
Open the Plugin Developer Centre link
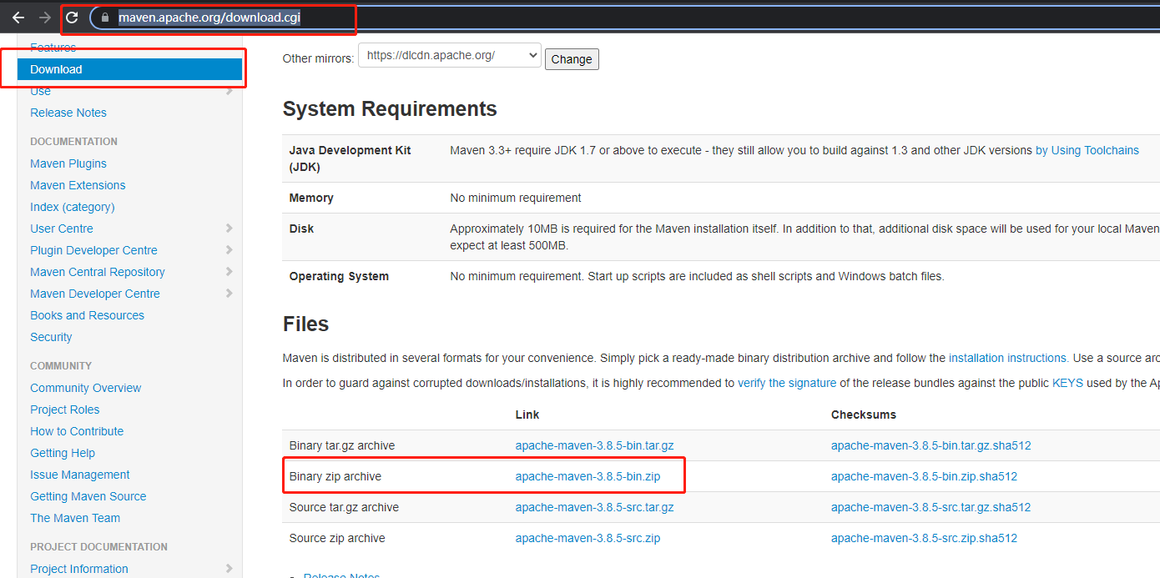pyautogui.click(x=93, y=250)
